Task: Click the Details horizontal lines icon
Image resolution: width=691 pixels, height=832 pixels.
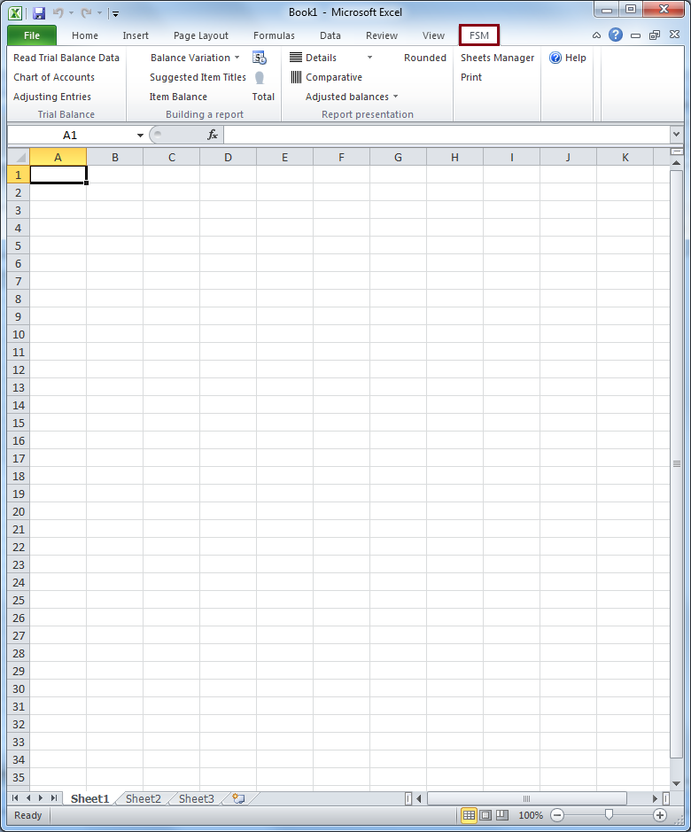Action: [x=296, y=58]
